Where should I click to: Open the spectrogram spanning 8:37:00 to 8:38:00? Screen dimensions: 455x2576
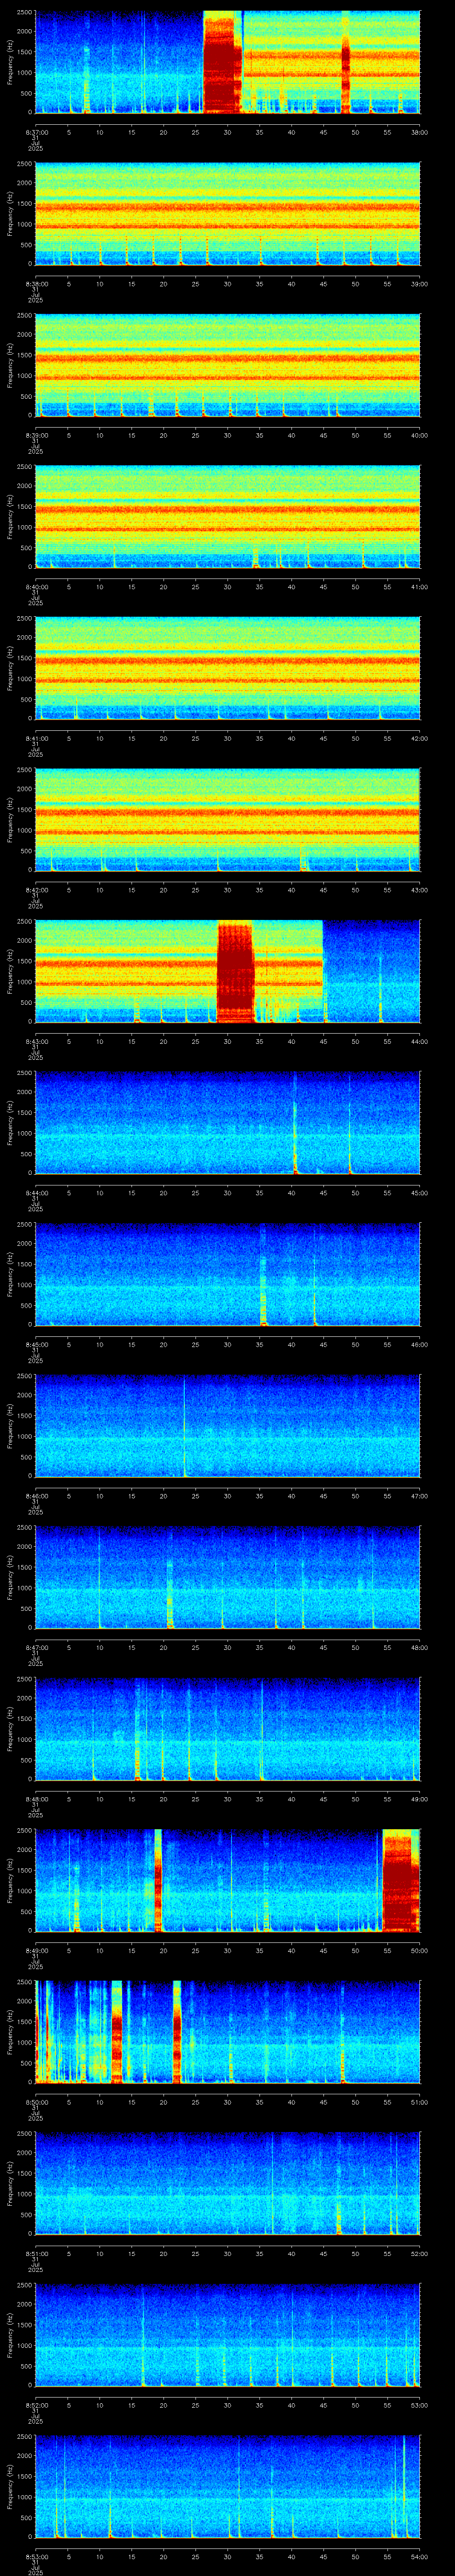[227, 62]
